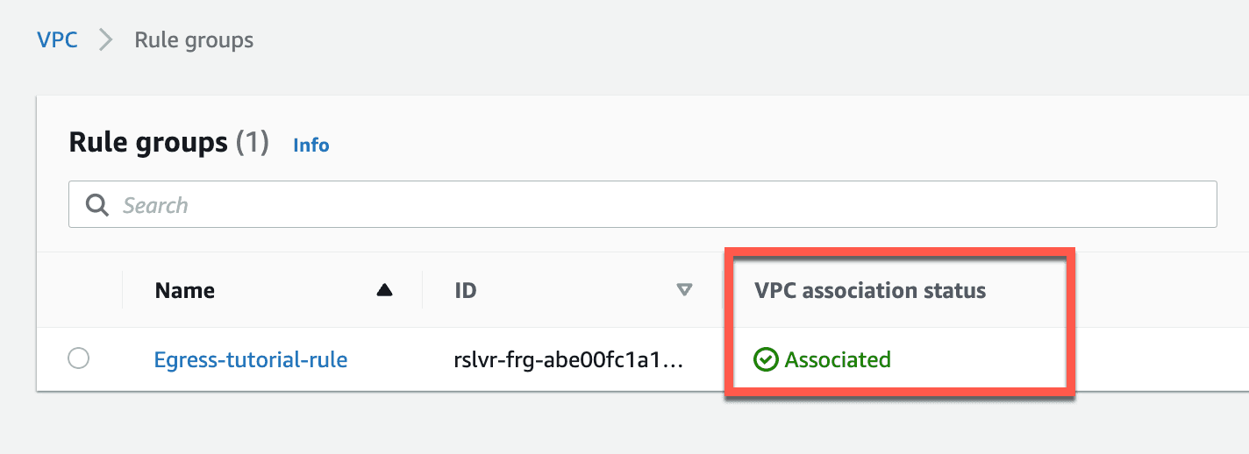Click the divider between Name and ID columns

423,290
